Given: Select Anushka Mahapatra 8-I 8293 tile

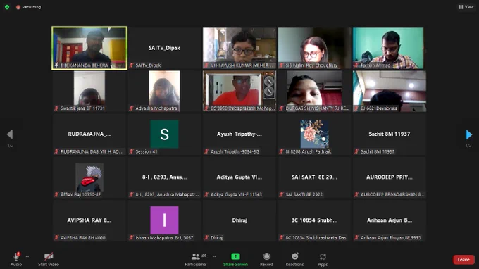Looking at the screenshot, I should point(164,177).
